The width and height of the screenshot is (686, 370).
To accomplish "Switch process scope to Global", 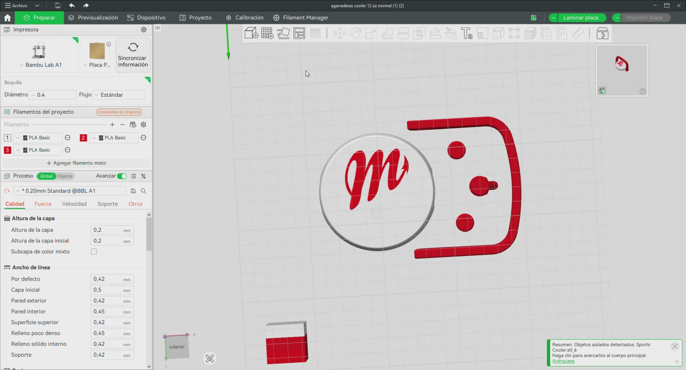I will pyautogui.click(x=46, y=176).
